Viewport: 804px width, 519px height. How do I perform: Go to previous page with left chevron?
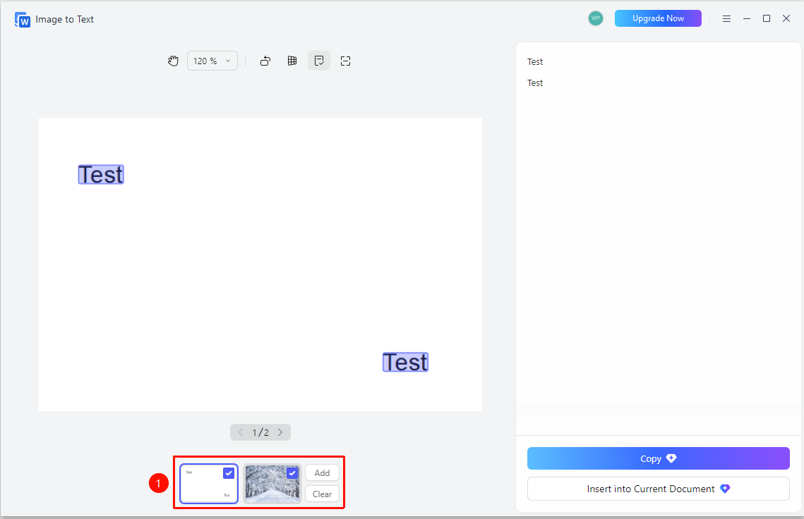click(x=241, y=432)
